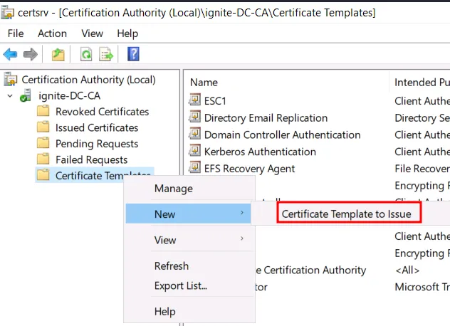Click the Up one level folder icon
The width and height of the screenshot is (450, 326).
click(58, 54)
